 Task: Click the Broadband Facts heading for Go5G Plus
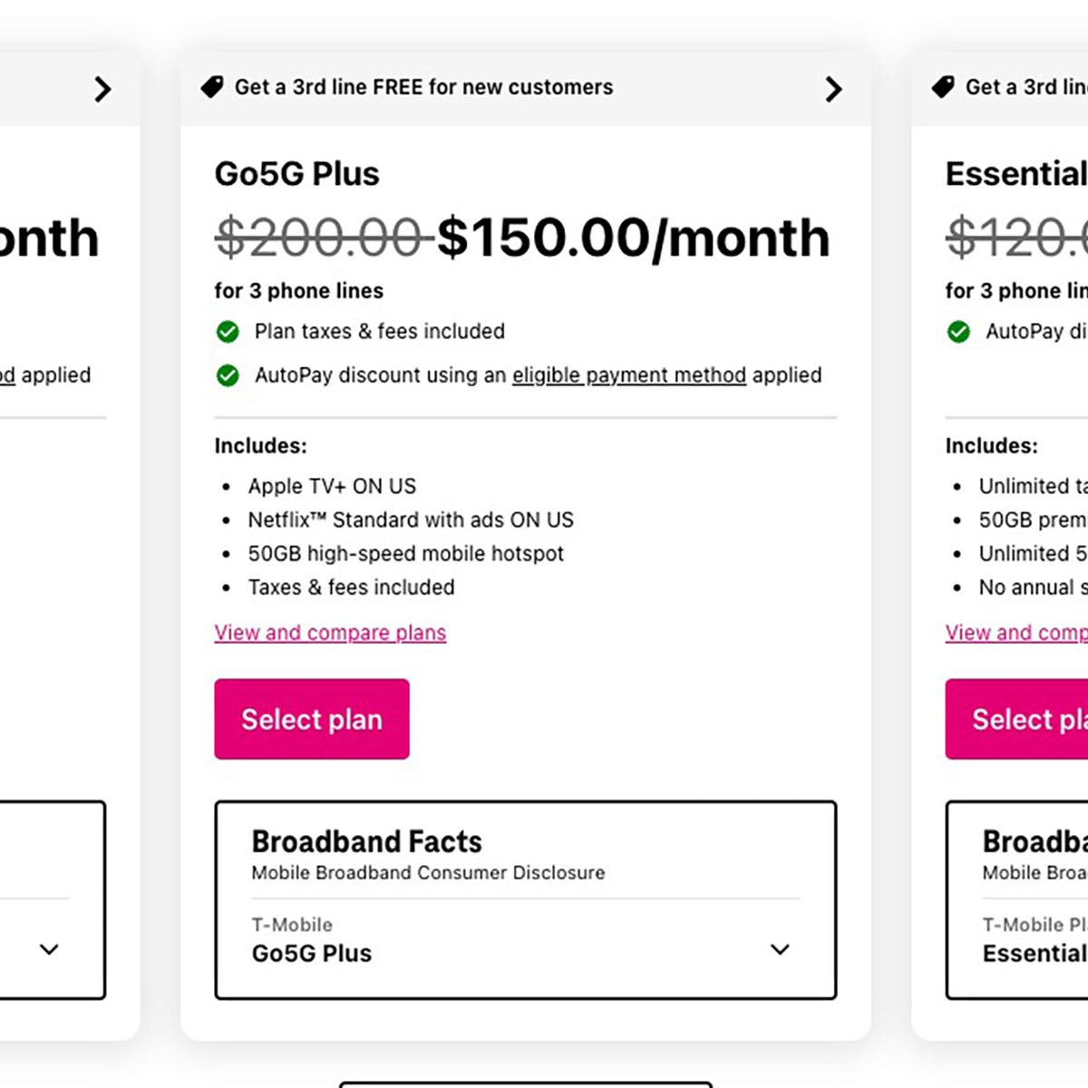click(366, 841)
